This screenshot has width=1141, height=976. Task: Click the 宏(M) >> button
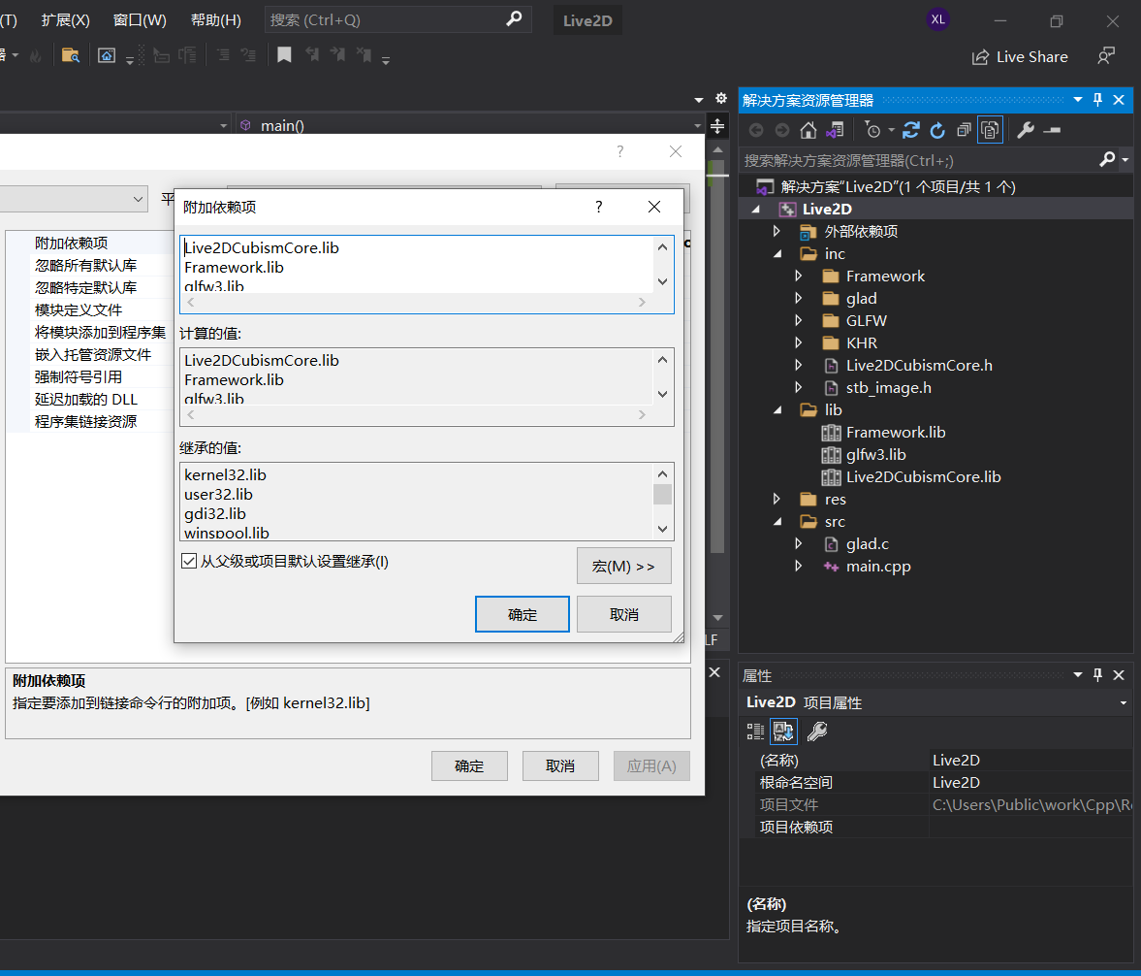point(623,566)
